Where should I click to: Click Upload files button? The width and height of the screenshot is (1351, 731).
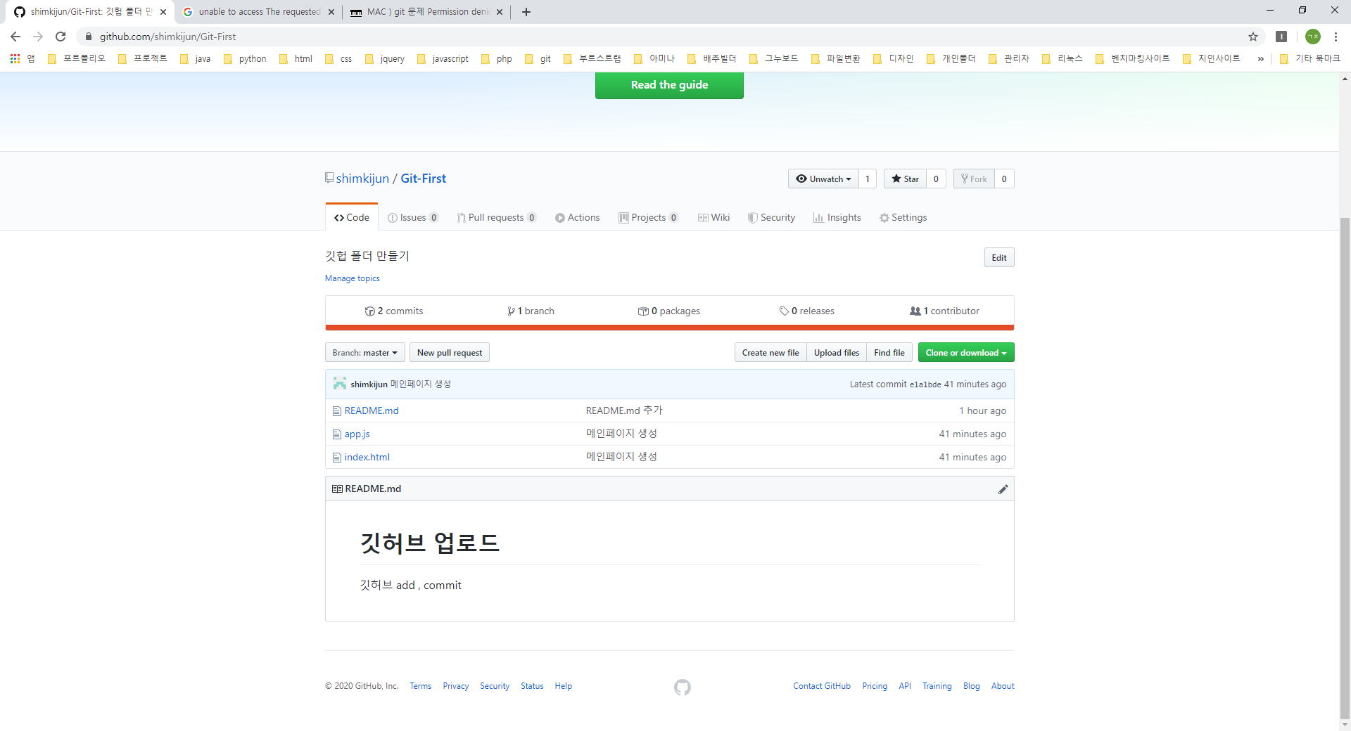click(x=837, y=352)
